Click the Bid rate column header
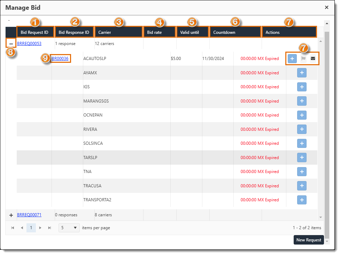340x255 pixels. coord(160,32)
